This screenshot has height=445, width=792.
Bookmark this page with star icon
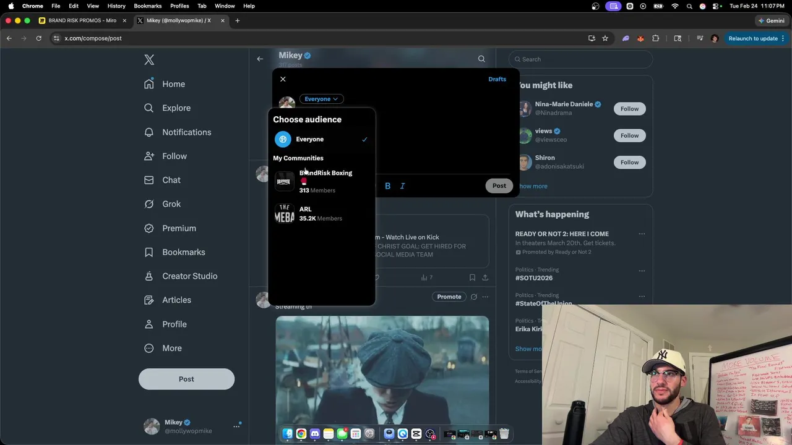tap(605, 38)
